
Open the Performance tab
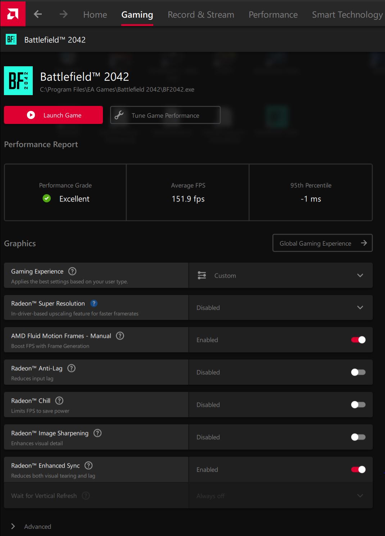(x=273, y=15)
